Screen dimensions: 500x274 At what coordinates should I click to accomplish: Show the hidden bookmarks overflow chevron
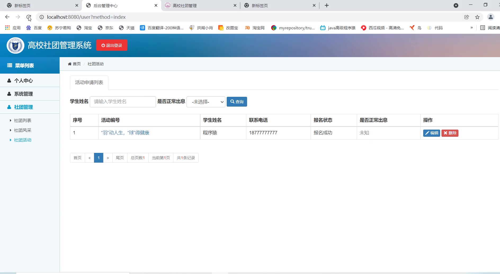pyautogui.click(x=471, y=28)
